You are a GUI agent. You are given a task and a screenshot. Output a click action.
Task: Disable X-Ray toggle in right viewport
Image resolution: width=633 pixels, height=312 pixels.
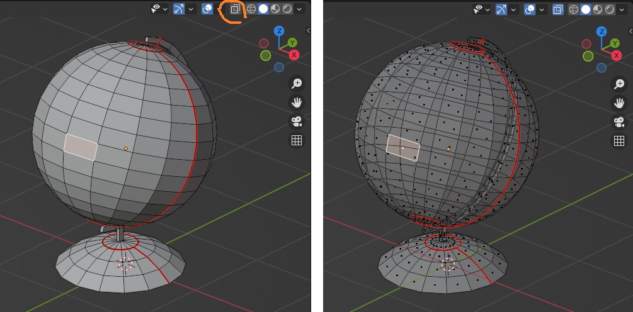(557, 9)
